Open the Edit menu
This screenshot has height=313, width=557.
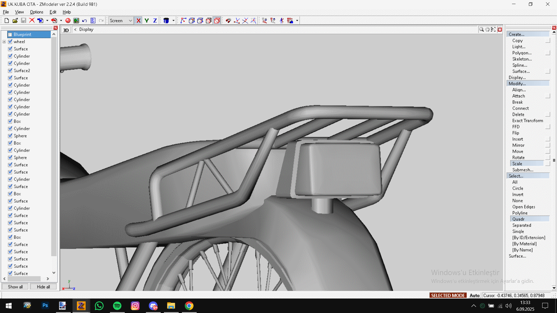(53, 12)
